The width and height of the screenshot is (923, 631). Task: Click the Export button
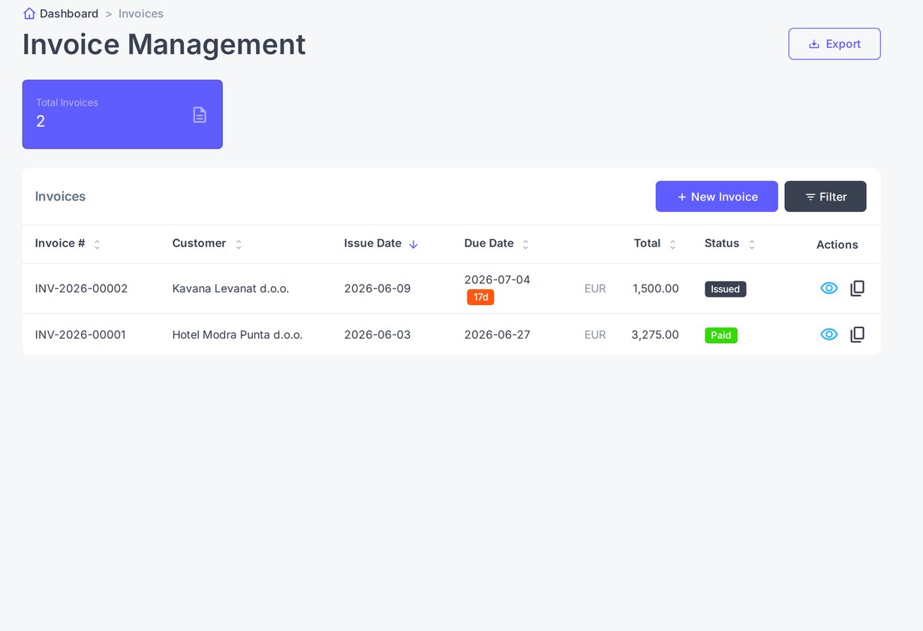834,44
